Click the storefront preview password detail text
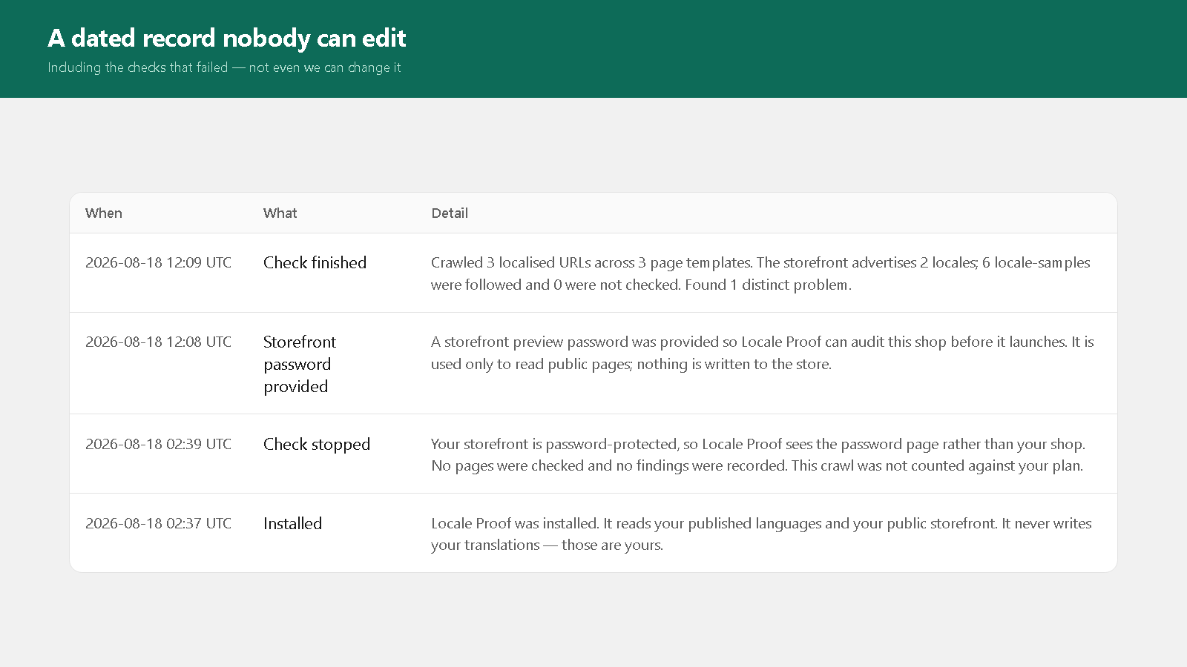Screen dimensions: 1187x667 point(763,353)
